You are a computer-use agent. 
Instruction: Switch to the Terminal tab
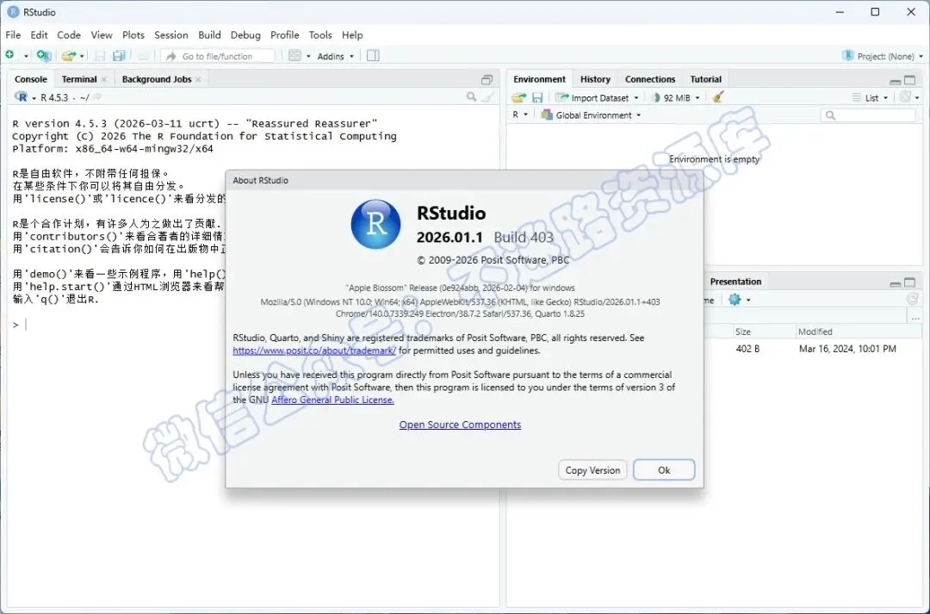(x=79, y=79)
